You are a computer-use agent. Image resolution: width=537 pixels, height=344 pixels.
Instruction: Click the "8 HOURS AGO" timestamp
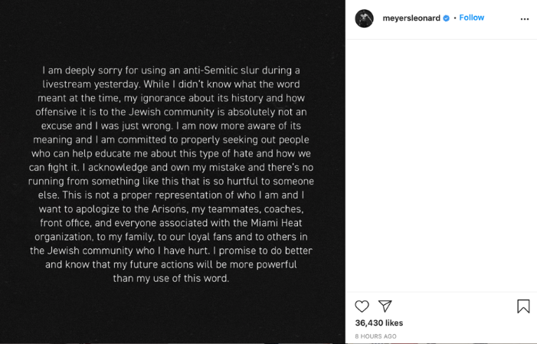[375, 336]
